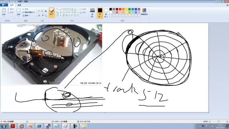The height and width of the screenshot is (129, 229).
Task: Open the Paint application menu button
Action: point(4,5)
